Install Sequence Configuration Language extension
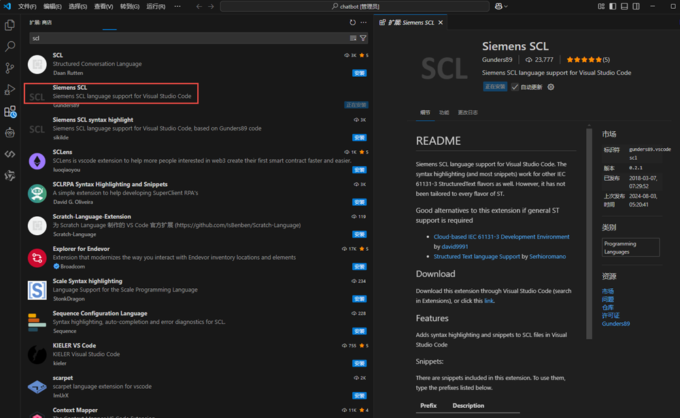This screenshot has width=680, height=418. tap(360, 331)
